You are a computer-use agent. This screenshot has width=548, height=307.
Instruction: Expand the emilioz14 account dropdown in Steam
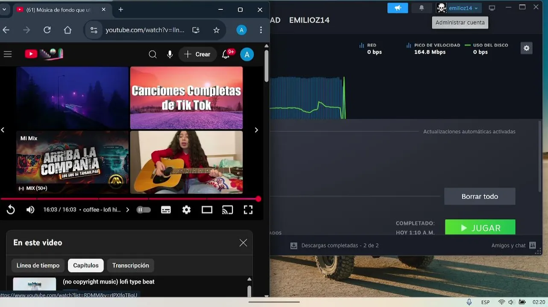tap(463, 8)
